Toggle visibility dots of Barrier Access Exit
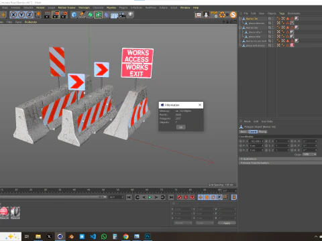Image resolution: width=322 pixels, height=241 pixels. (x=273, y=41)
